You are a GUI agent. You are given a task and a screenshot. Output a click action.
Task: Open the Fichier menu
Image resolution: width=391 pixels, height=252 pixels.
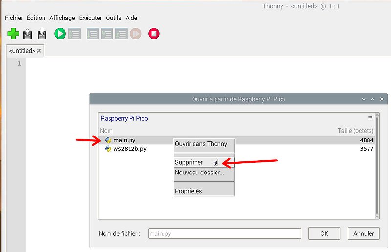tap(14, 18)
